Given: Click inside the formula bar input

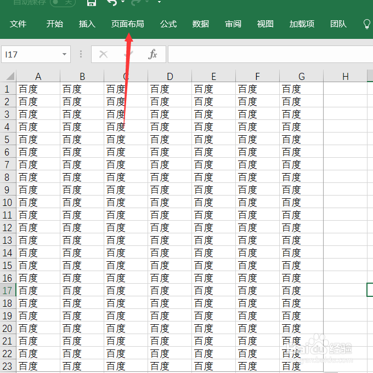Looking at the screenshot, I should point(270,54).
